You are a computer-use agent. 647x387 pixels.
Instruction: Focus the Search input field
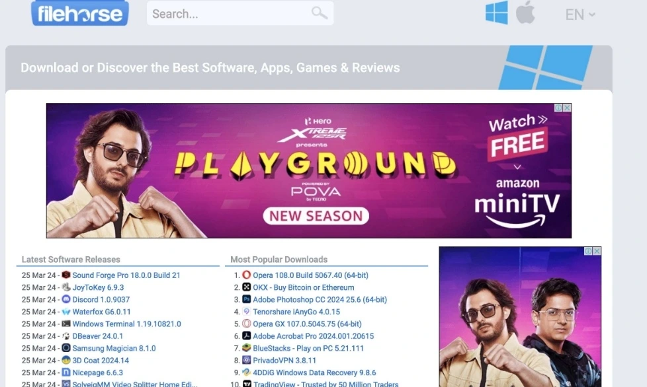pos(239,14)
